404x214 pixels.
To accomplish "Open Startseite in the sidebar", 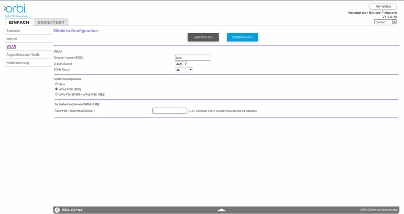I will coord(13,31).
